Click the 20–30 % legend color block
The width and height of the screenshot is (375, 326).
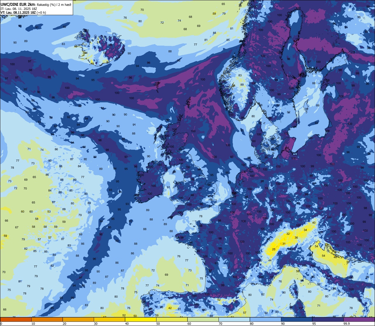click(78, 319)
